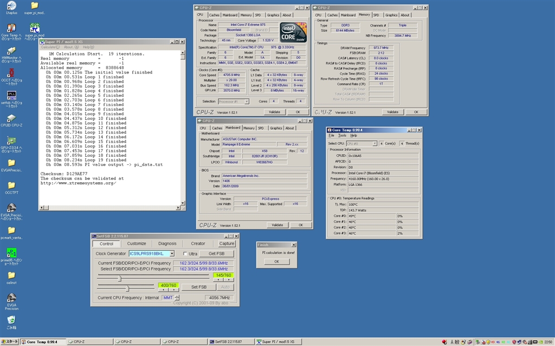555x346 pixels.
Task: Open the Select CPU dropdown in Core Temp
Action: point(373,143)
